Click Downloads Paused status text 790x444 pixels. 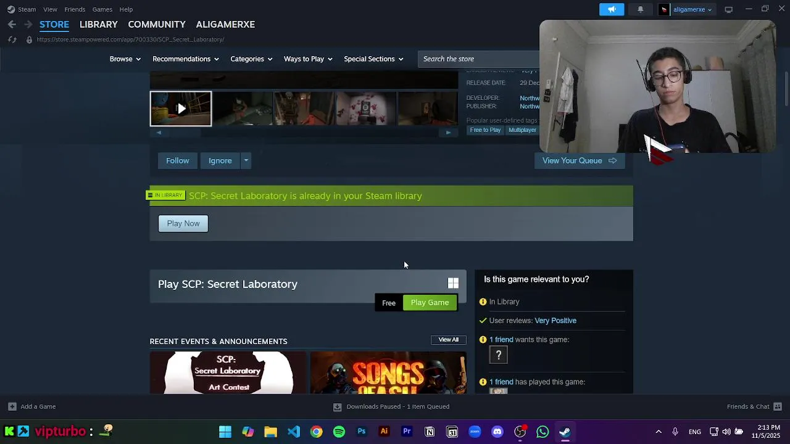click(398, 406)
